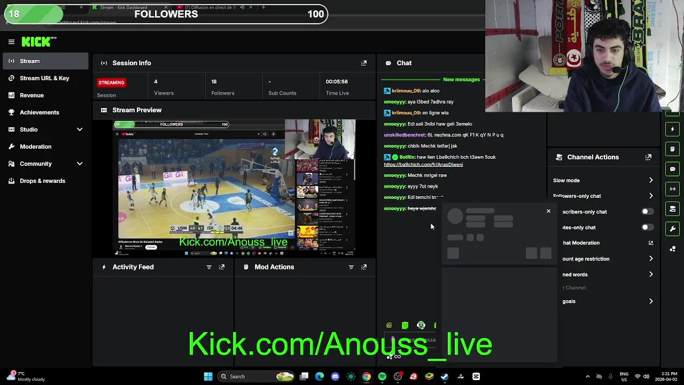The height and width of the screenshot is (385, 684).
Task: Click three-dots customize icon in right rail
Action: coord(673,249)
